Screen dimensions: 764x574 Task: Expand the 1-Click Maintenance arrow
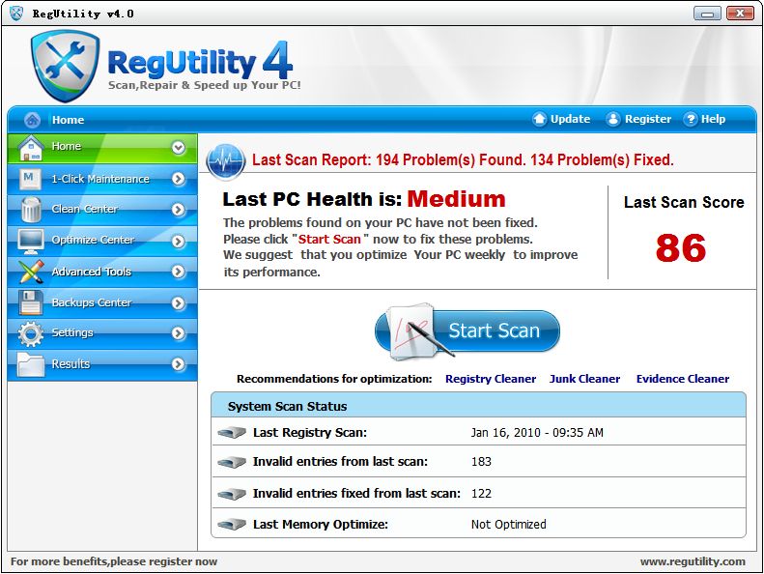(x=179, y=179)
